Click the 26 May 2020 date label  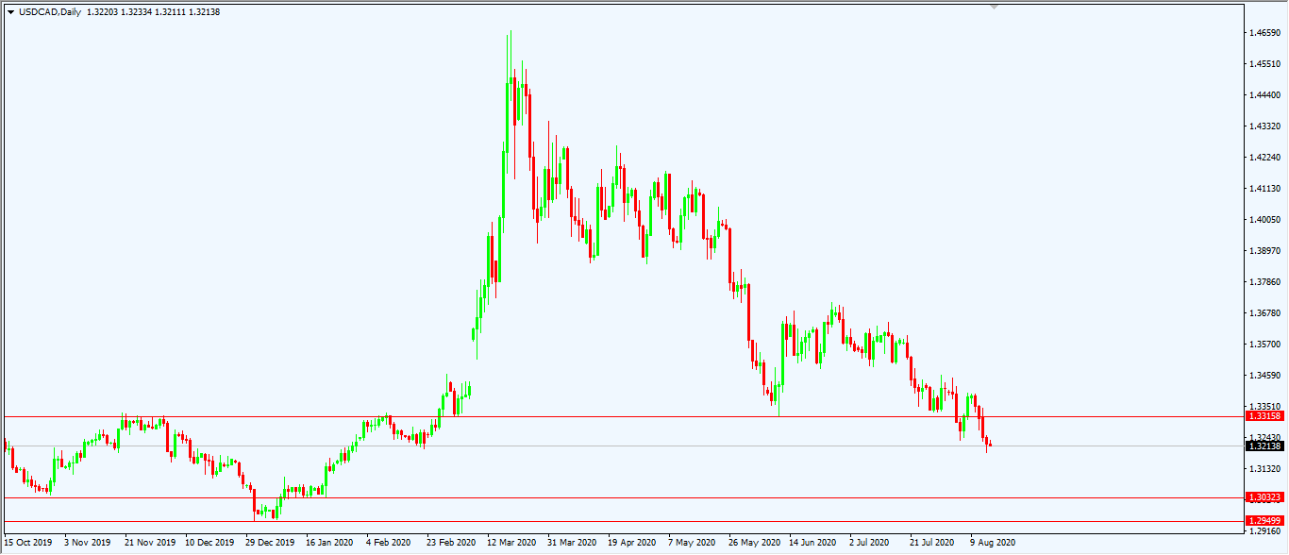point(753,543)
